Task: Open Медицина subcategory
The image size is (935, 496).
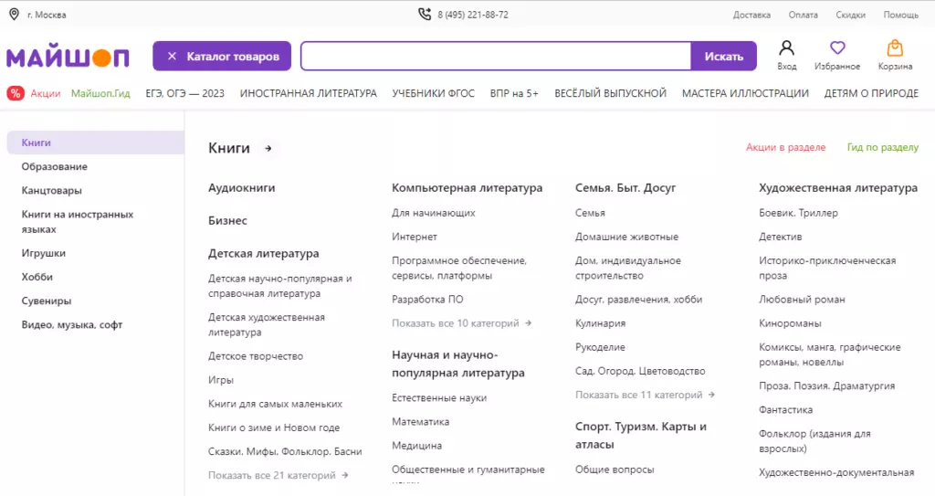Action: pos(416,445)
